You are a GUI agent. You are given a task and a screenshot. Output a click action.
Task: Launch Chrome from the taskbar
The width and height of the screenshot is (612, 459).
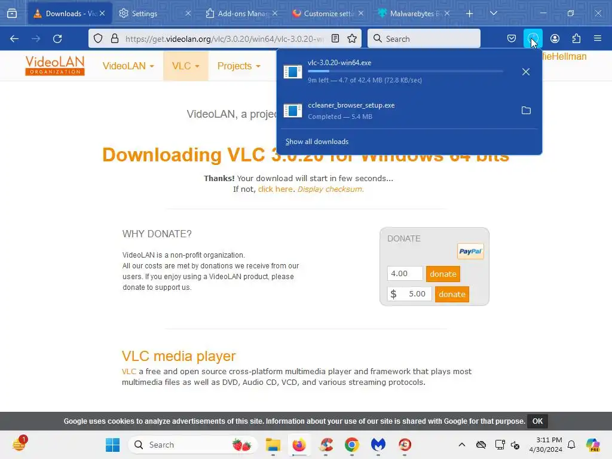click(351, 445)
